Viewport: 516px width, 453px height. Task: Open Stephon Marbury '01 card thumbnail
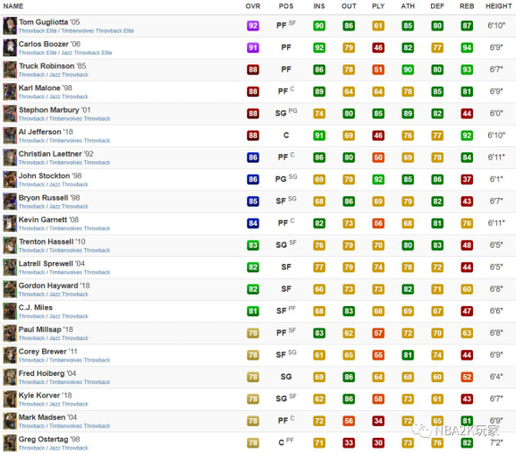click(x=10, y=114)
